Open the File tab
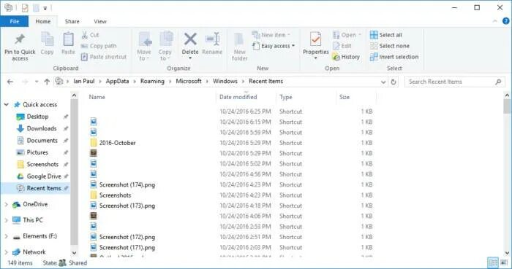512x269 pixels. tap(15, 21)
